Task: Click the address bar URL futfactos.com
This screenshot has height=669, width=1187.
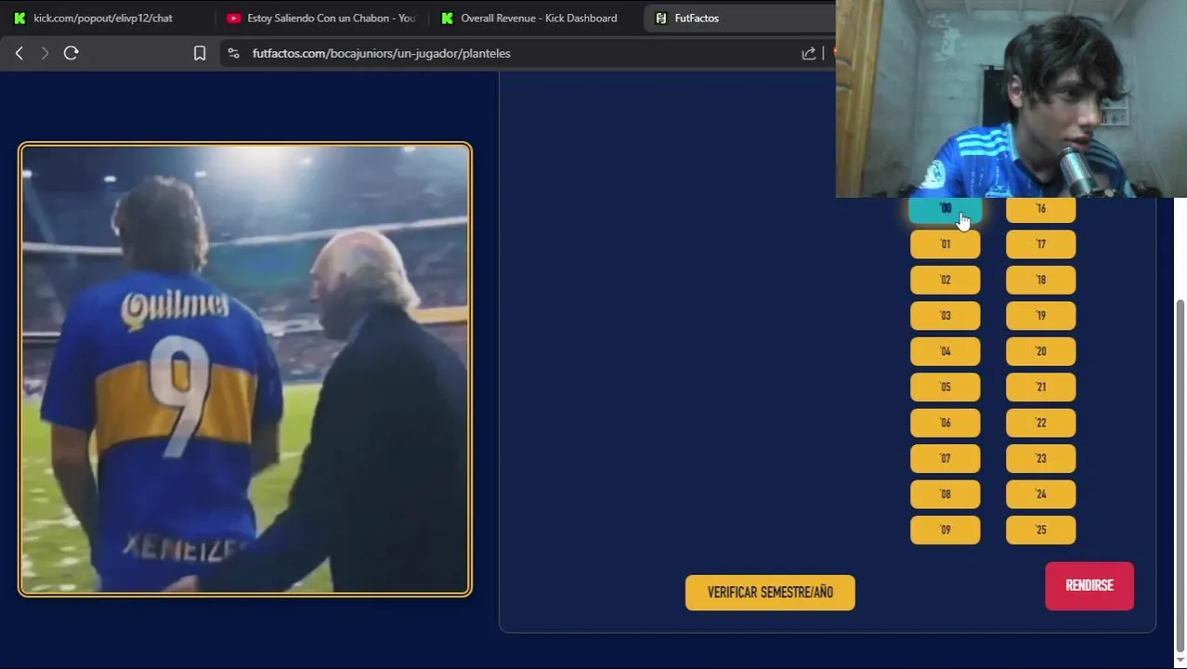Action: pyautogui.click(x=381, y=53)
